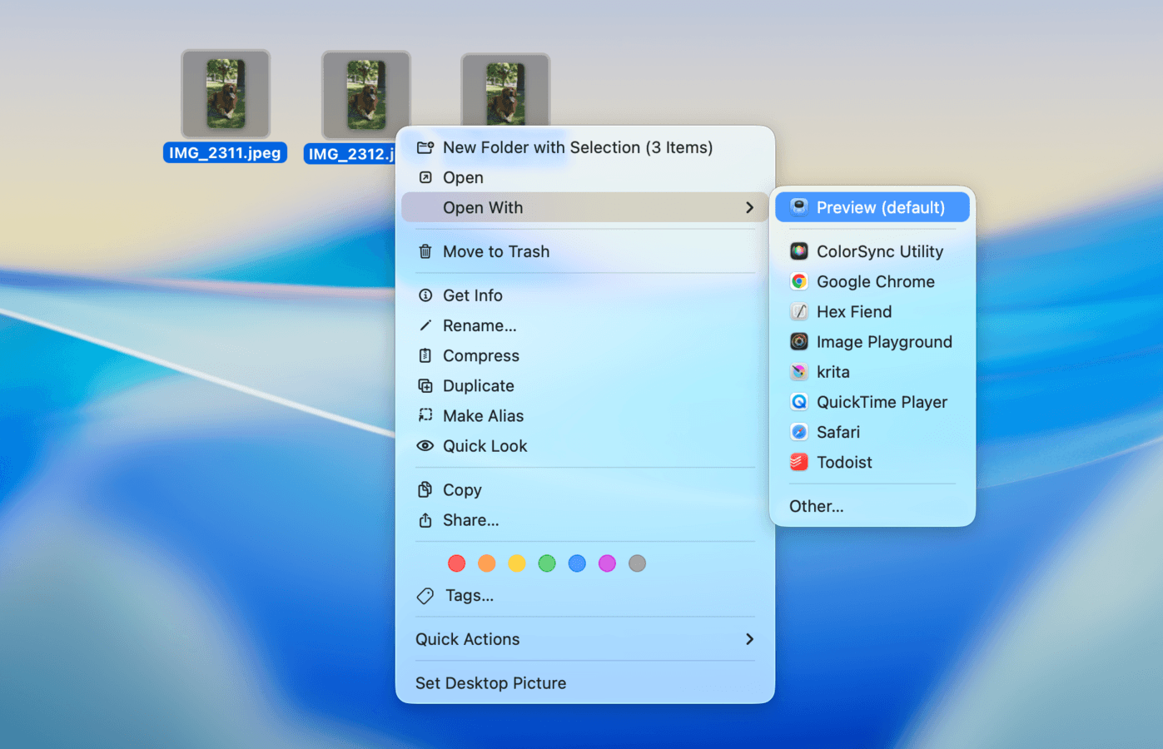
Task: Apply the blue tag color
Action: [x=577, y=563]
